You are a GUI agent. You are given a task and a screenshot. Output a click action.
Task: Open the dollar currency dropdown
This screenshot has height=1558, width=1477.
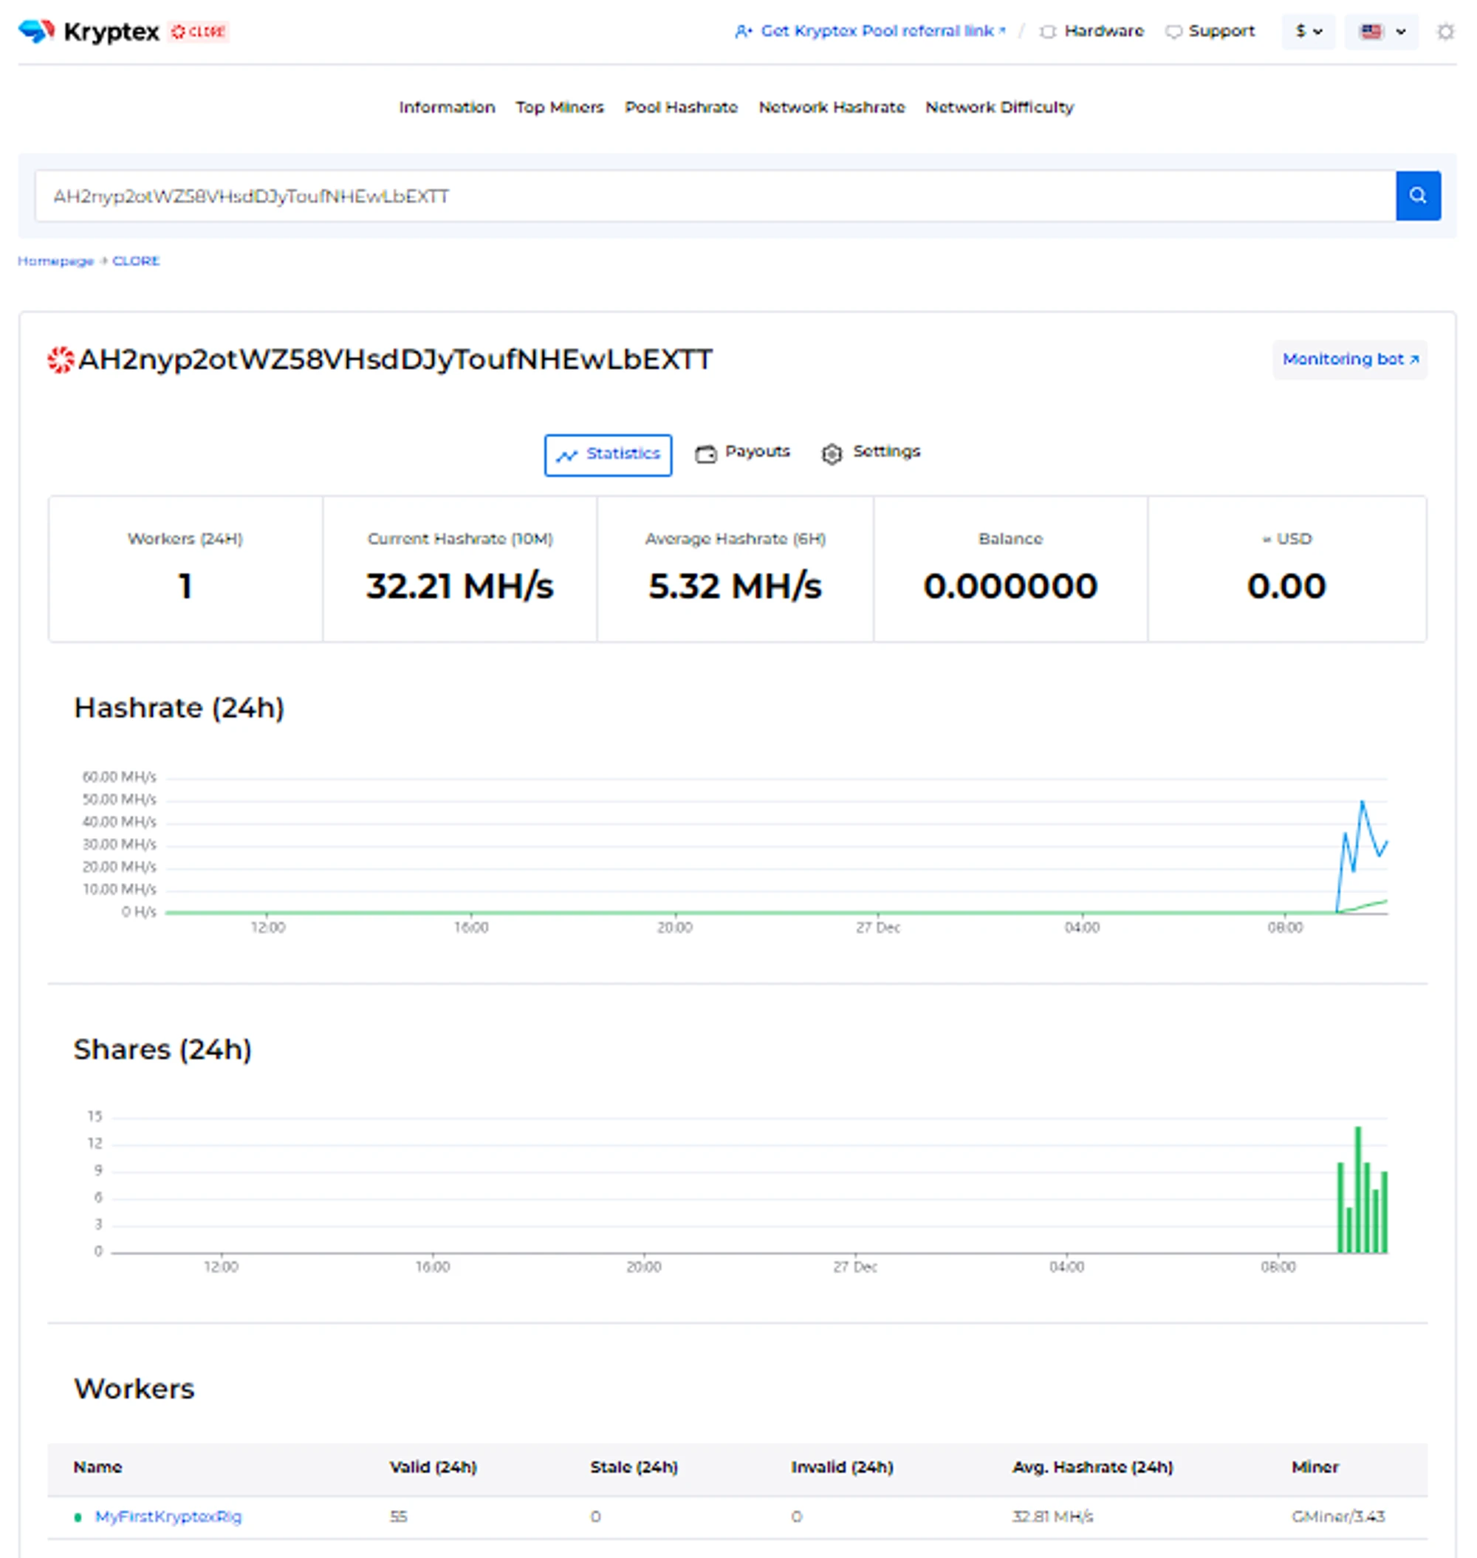(x=1308, y=32)
